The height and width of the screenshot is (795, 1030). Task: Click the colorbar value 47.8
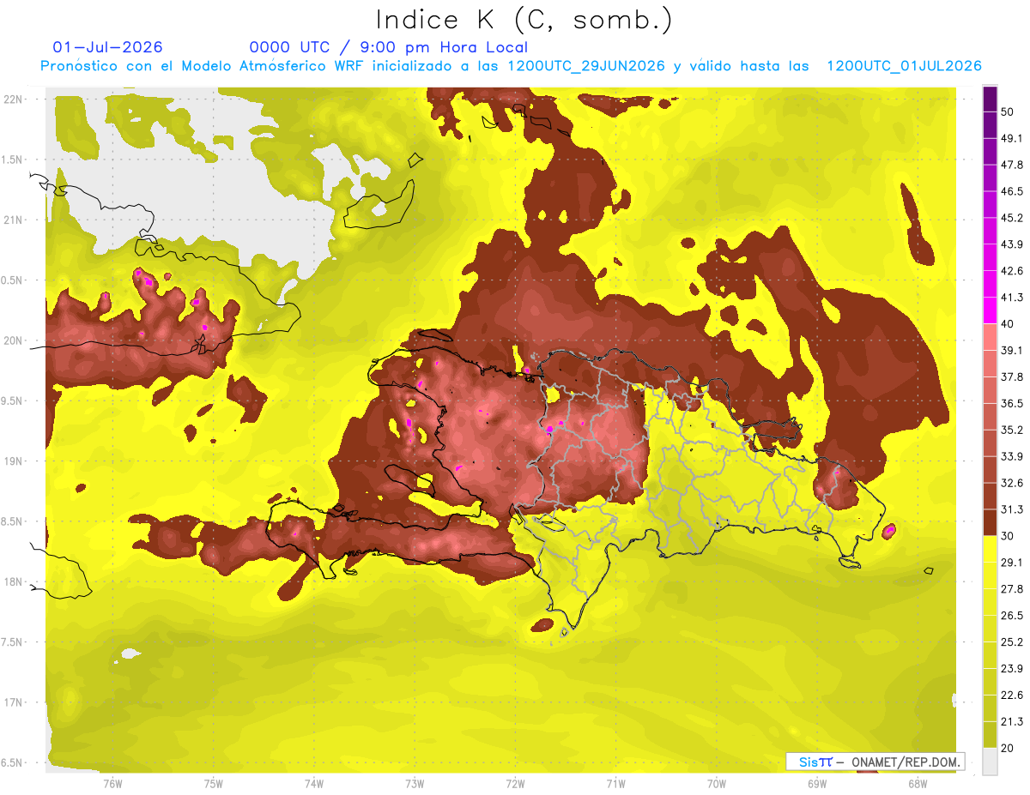coord(1011,164)
